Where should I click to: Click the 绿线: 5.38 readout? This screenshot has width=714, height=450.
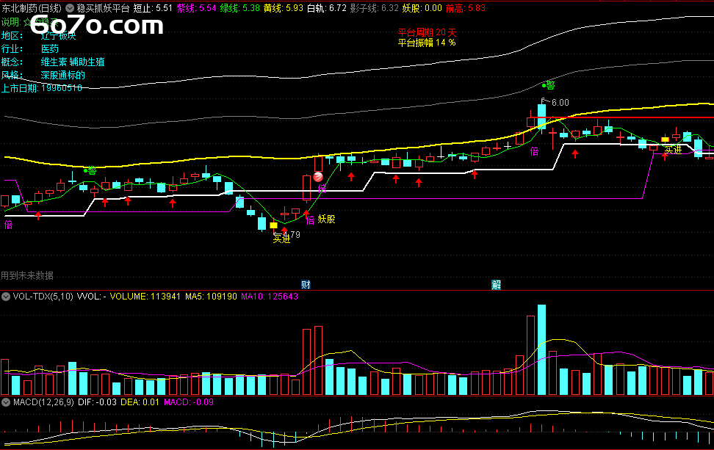(x=240, y=8)
